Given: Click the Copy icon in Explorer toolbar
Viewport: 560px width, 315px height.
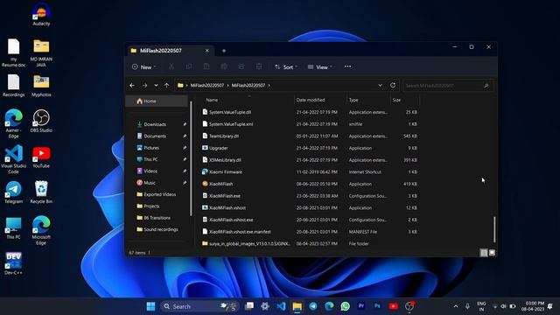Looking at the screenshot, I should [x=189, y=66].
